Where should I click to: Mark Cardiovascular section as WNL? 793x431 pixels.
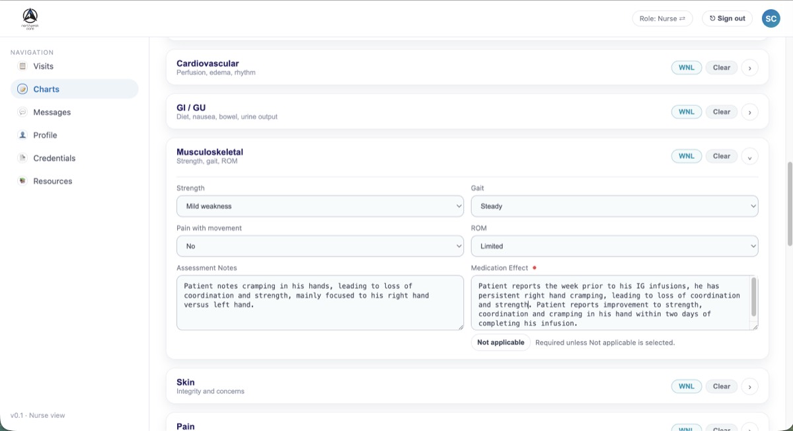(686, 67)
